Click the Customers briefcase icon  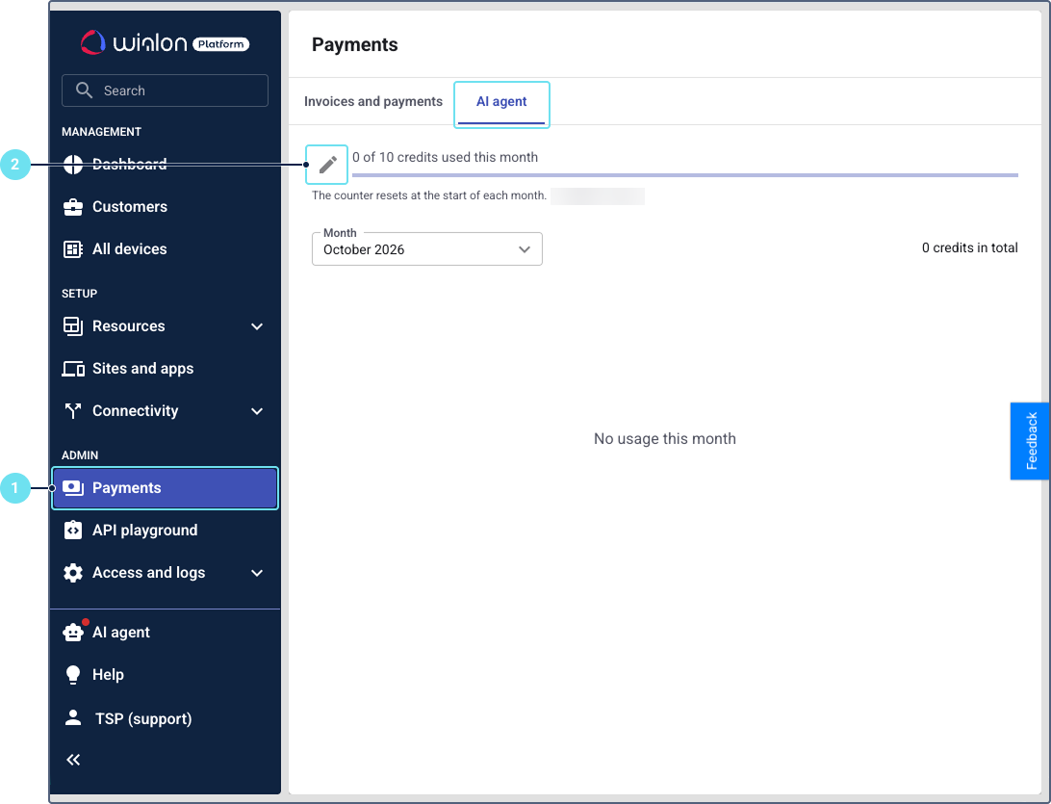click(72, 206)
